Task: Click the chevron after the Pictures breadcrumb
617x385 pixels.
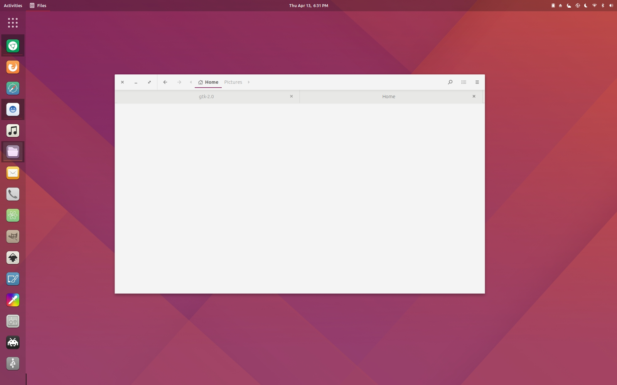Action: point(249,82)
